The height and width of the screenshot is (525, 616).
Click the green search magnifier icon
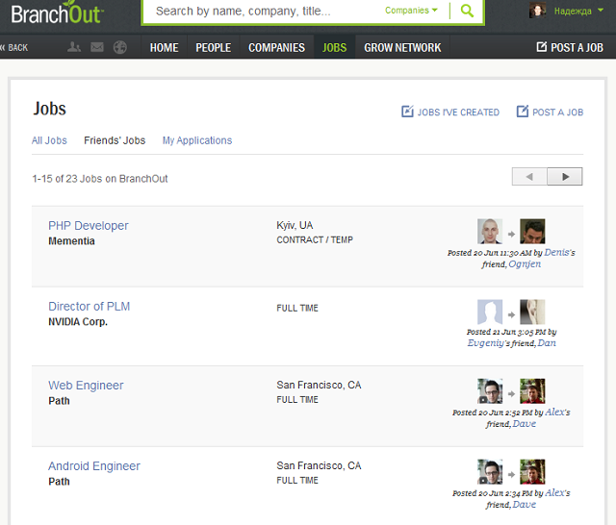point(467,11)
